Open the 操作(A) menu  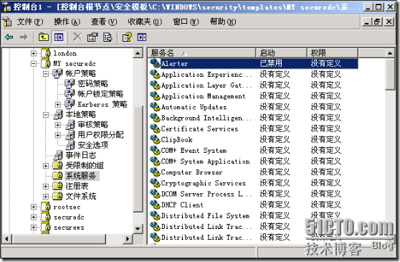(x=67, y=22)
